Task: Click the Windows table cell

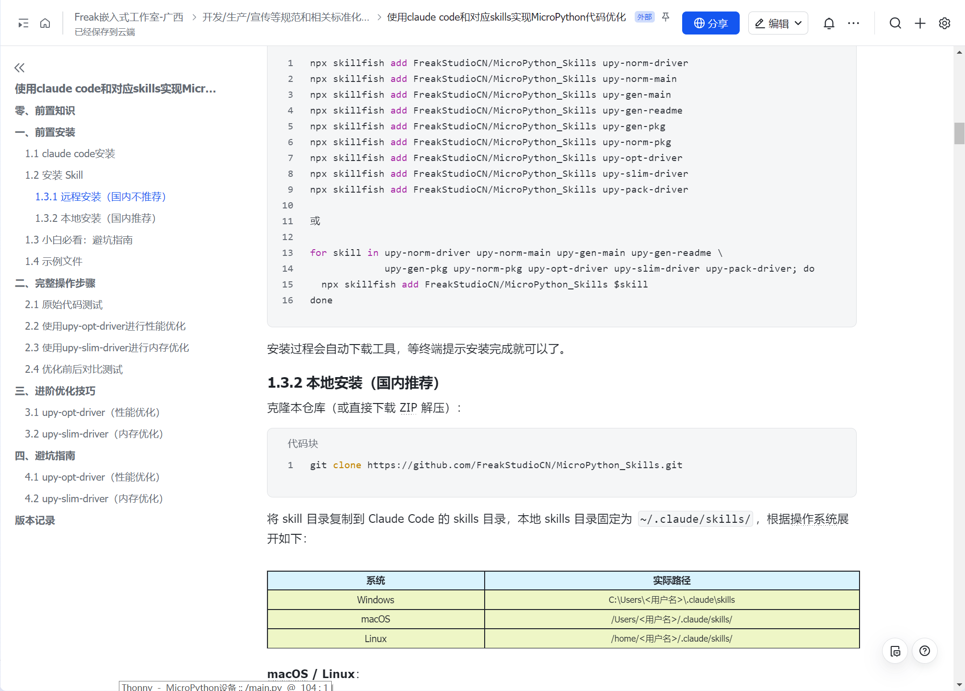Action: [x=376, y=600]
